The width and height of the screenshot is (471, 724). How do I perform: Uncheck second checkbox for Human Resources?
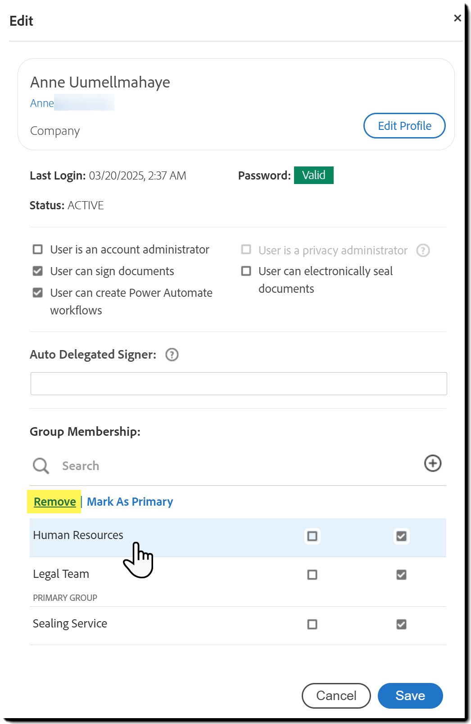(x=401, y=536)
